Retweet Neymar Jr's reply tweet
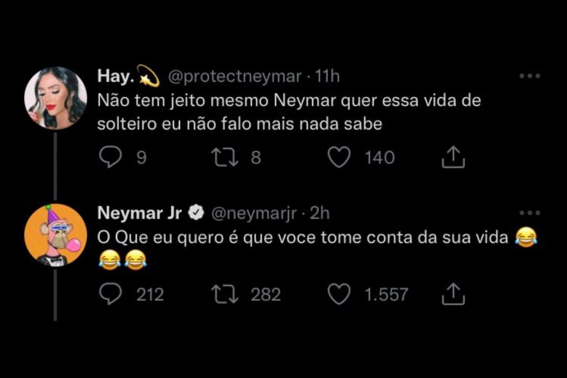 click(226, 294)
